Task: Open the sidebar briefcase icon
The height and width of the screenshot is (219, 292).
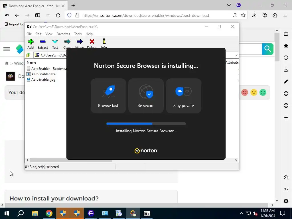Action: tap(286, 34)
